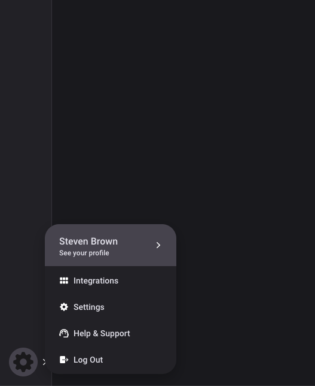Open the Integrations menu entry
This screenshot has height=386, width=315.
[x=111, y=281]
